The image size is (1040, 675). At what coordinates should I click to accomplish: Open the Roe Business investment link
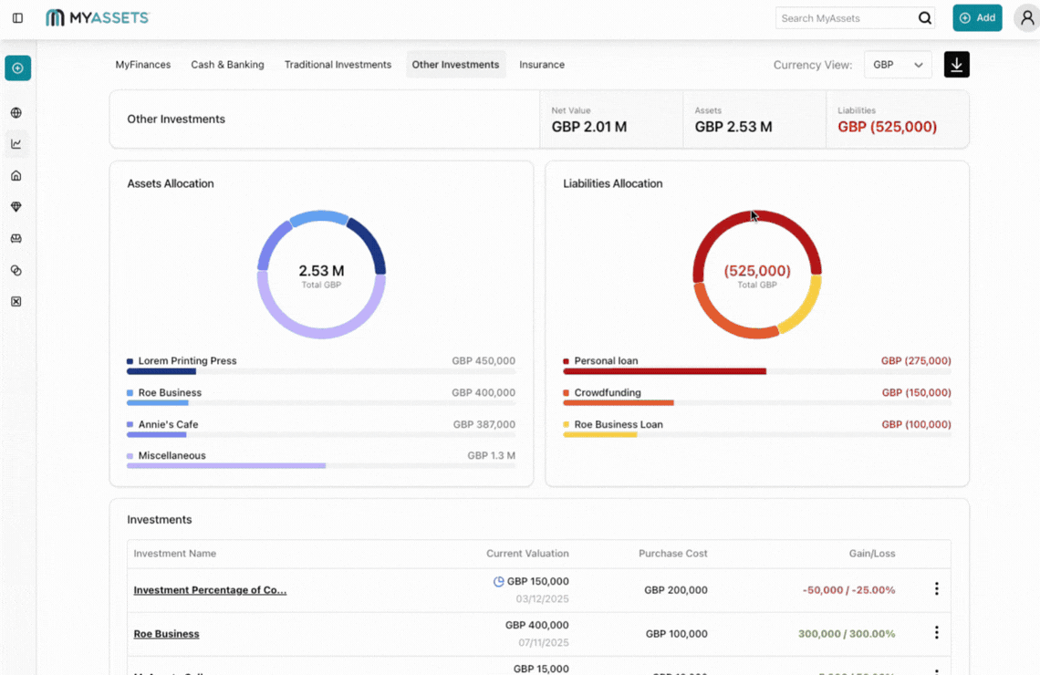coord(166,633)
